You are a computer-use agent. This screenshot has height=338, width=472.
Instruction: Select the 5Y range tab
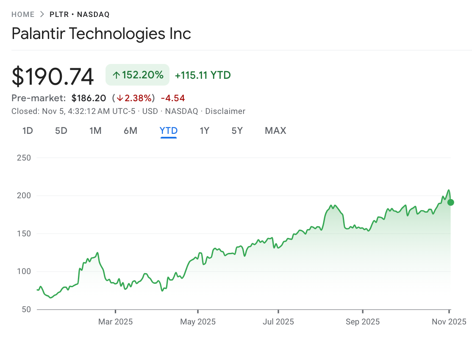237,131
